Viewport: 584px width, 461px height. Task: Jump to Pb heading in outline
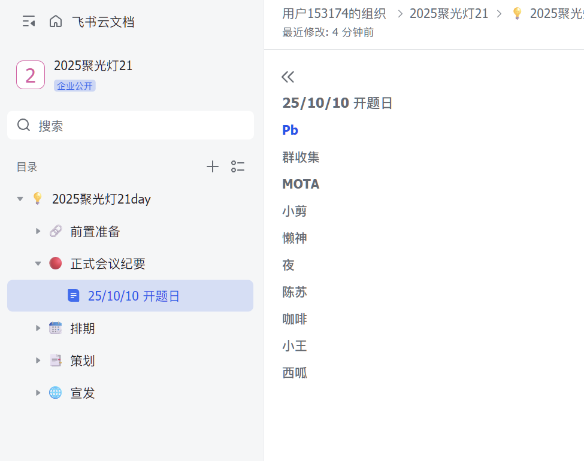291,130
